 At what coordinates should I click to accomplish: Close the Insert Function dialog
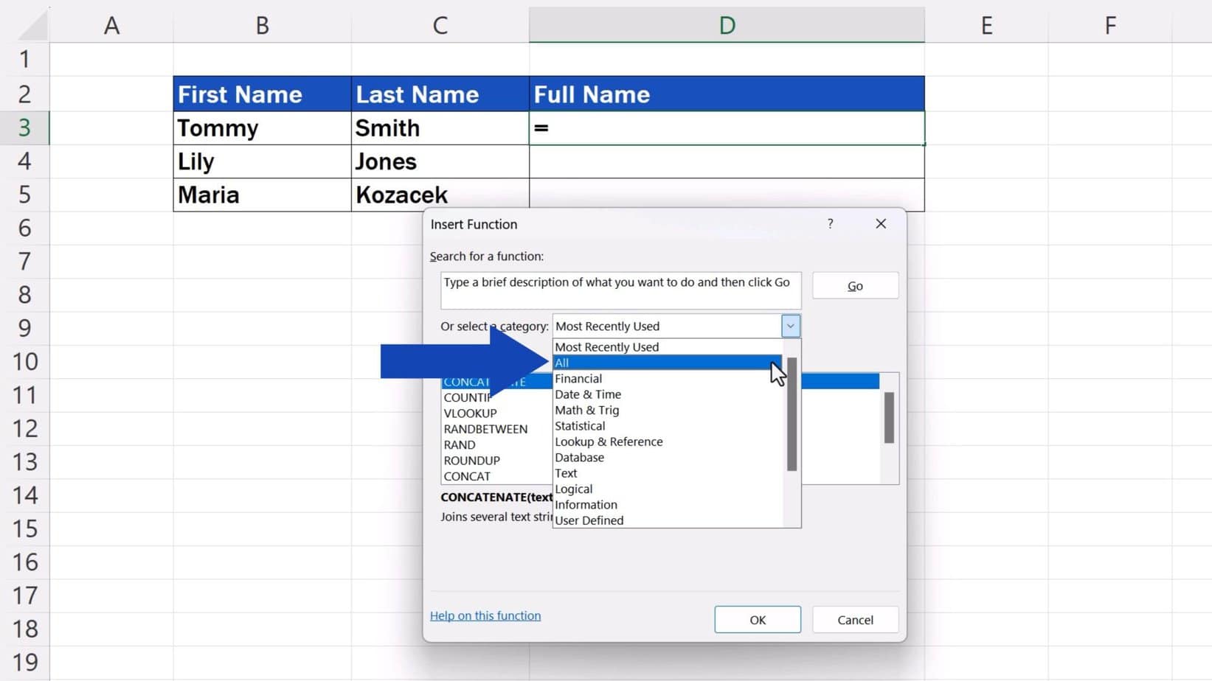click(x=880, y=224)
